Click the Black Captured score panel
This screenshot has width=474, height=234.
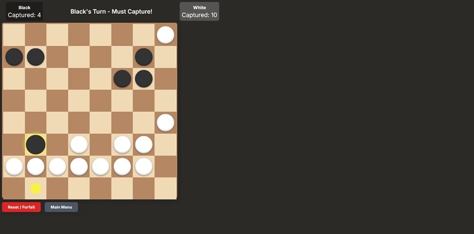tap(24, 11)
